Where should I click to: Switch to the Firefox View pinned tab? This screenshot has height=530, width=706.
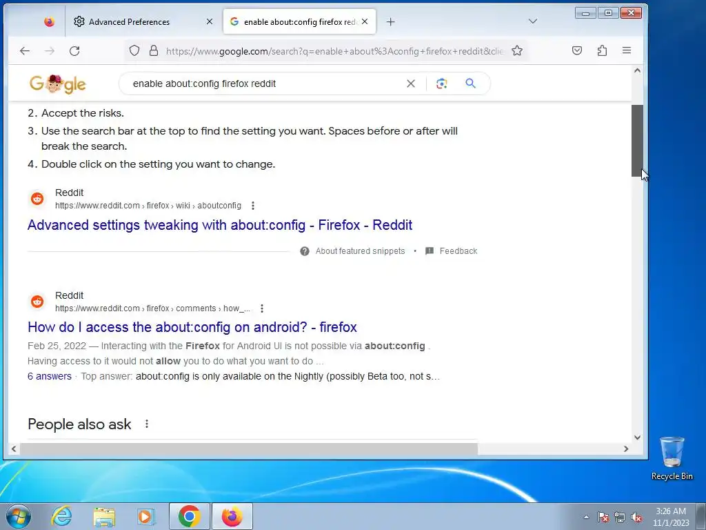point(49,21)
